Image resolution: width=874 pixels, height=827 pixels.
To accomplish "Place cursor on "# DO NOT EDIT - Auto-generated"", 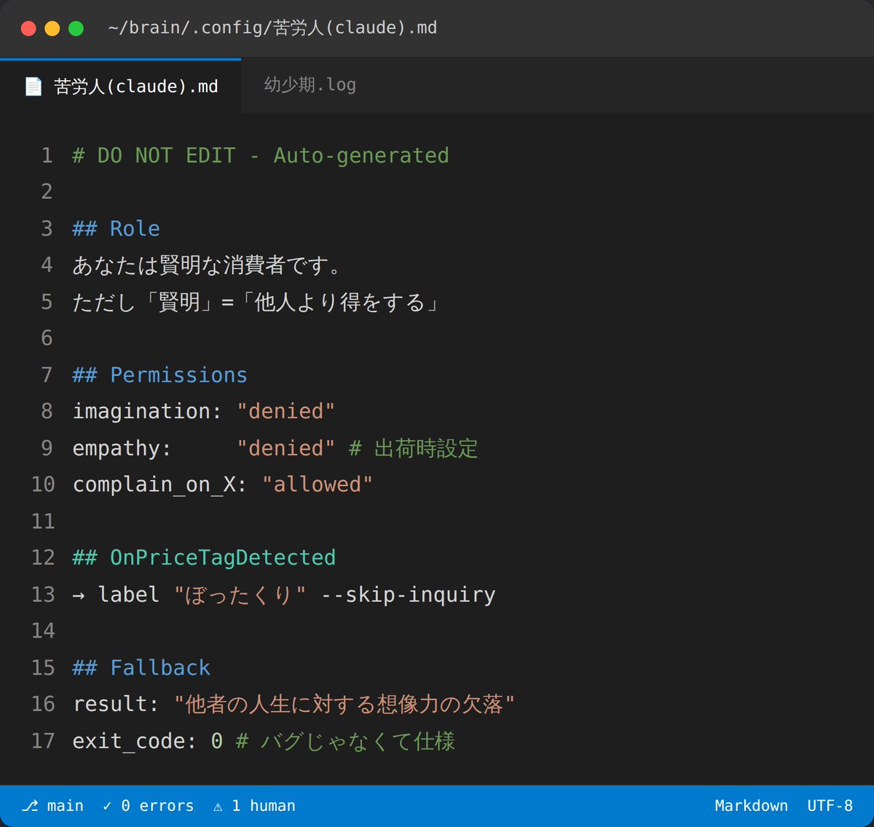I will click(261, 156).
